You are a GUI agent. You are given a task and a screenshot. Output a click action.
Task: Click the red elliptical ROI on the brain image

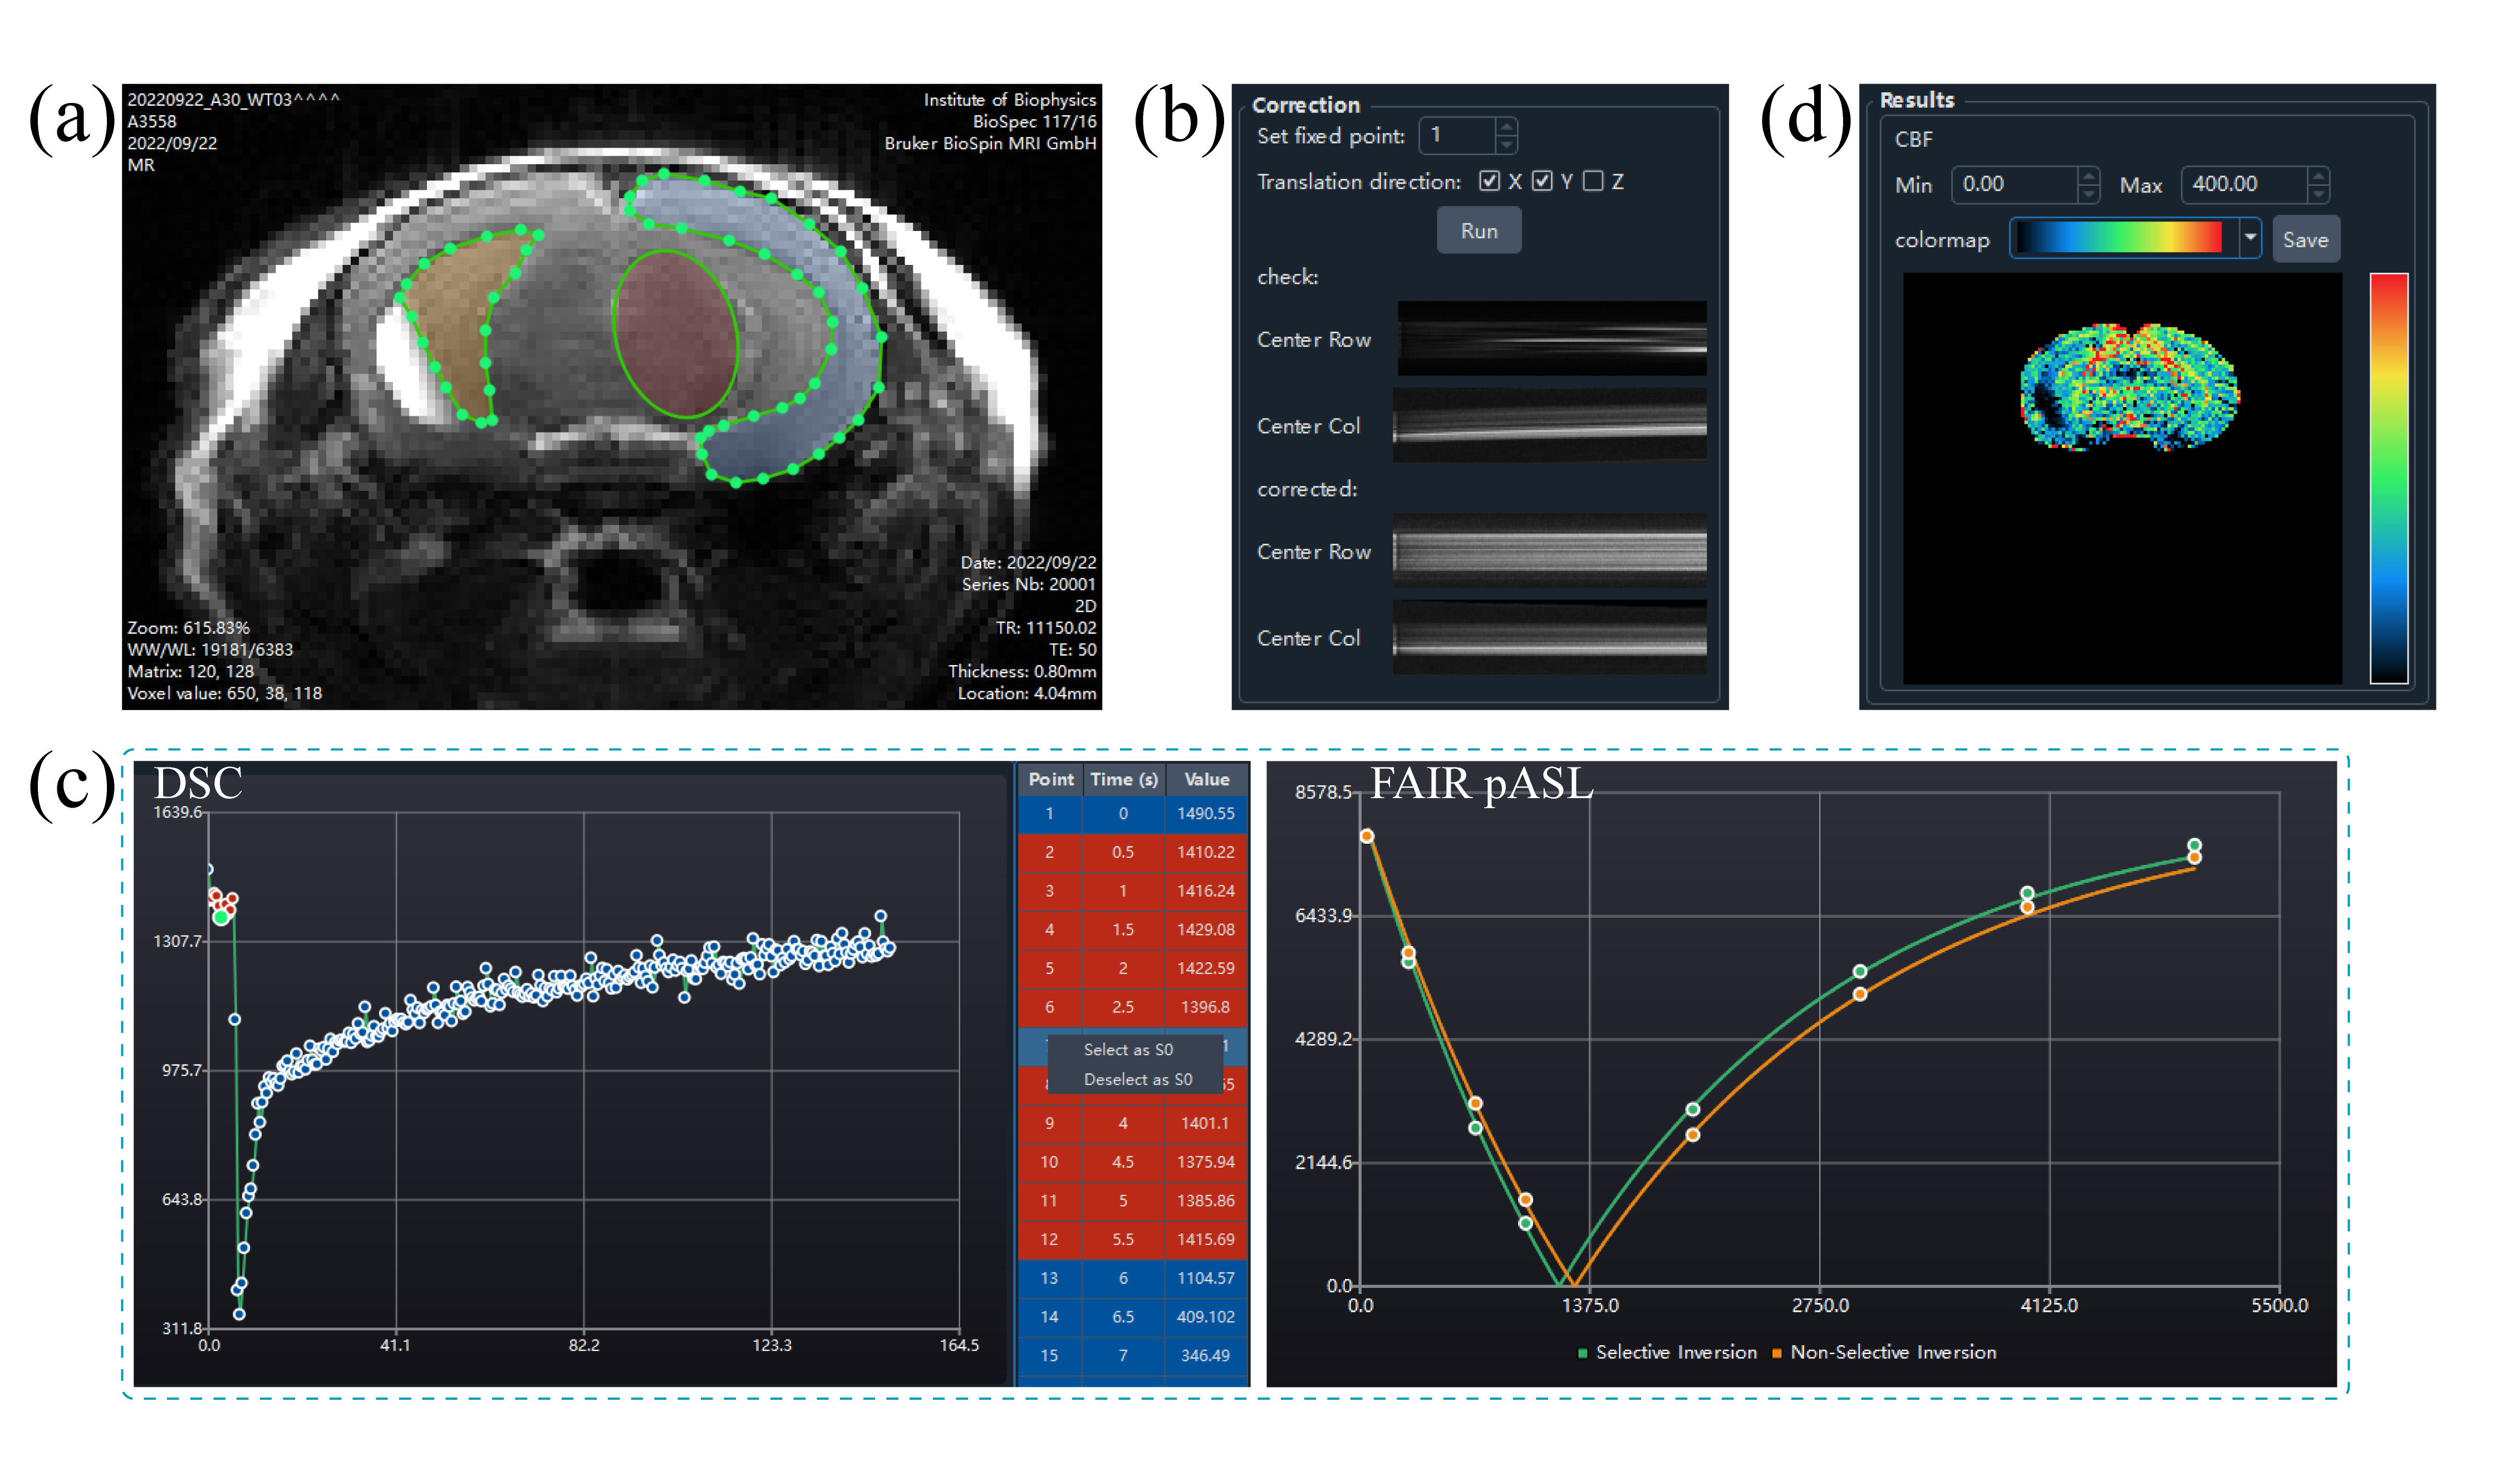[x=675, y=333]
